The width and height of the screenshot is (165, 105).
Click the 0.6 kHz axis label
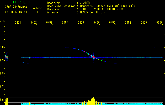point(2,100)
